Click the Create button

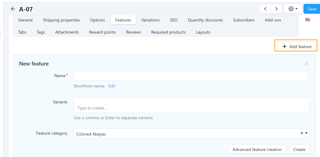[299, 149]
